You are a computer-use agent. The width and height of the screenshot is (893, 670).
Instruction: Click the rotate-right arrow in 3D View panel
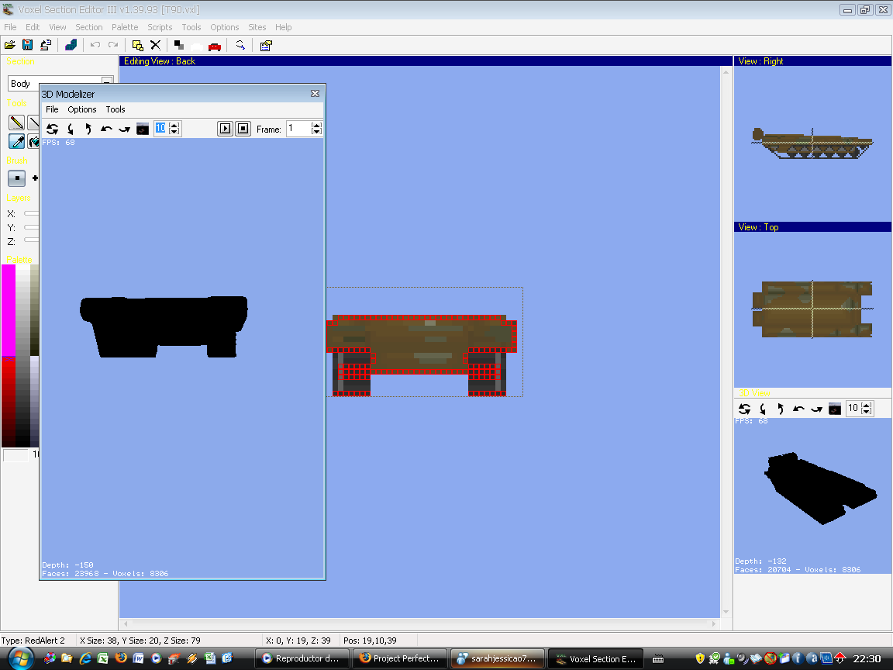point(817,409)
